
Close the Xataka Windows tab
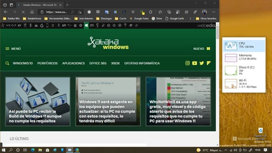[60, 5]
